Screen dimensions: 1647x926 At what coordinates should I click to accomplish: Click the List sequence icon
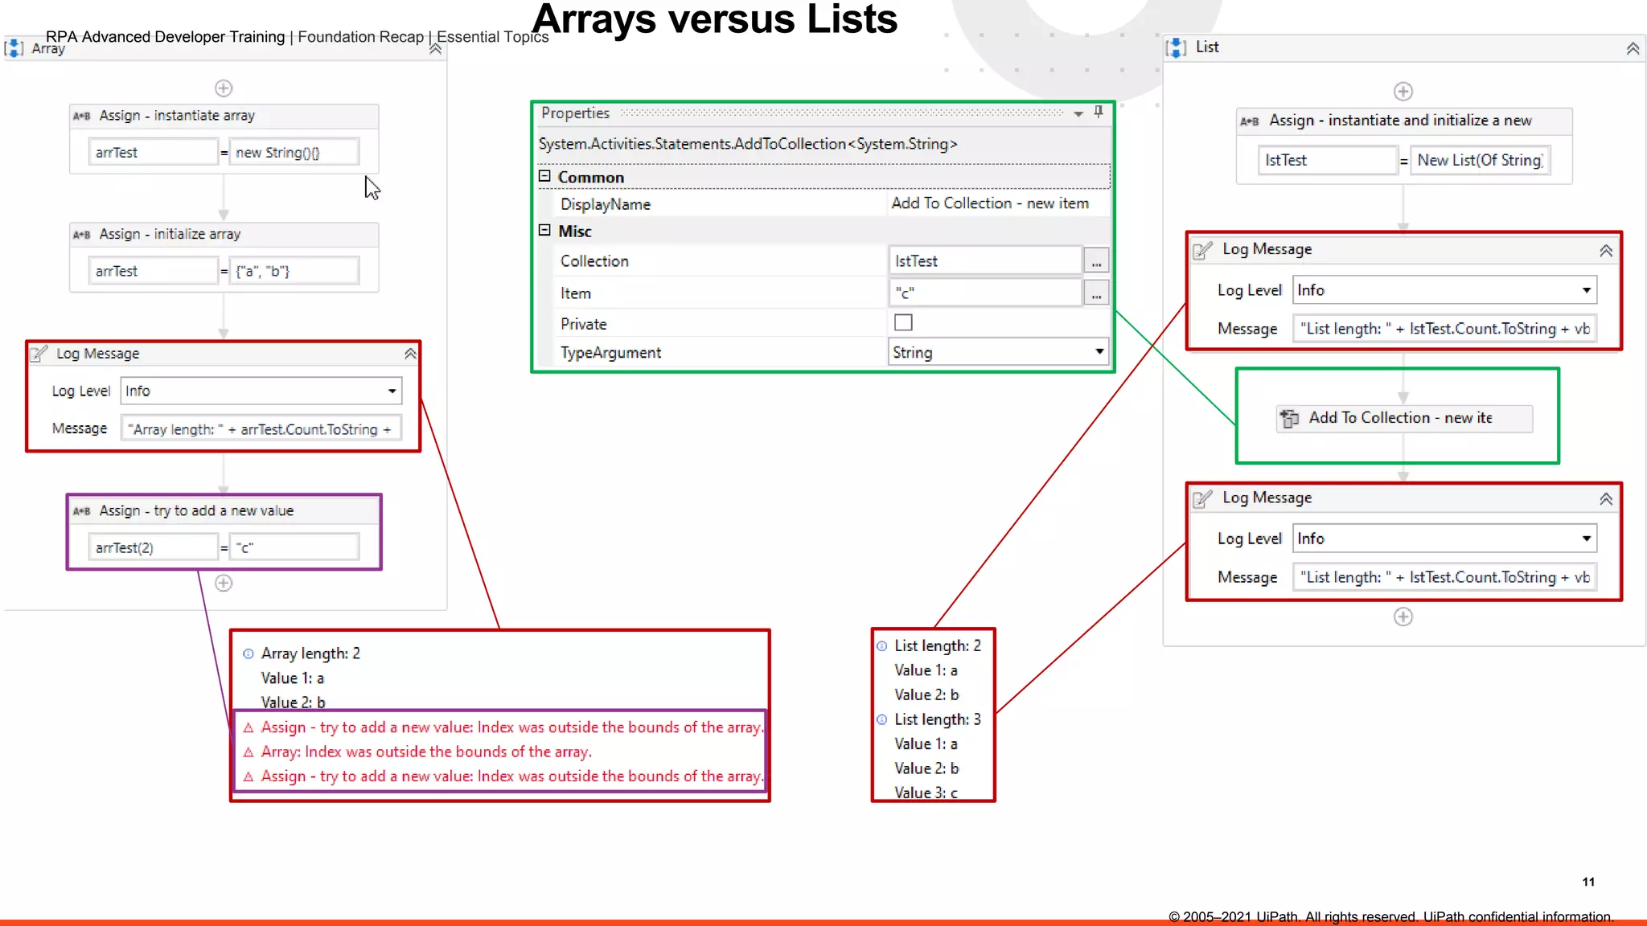1176,47
